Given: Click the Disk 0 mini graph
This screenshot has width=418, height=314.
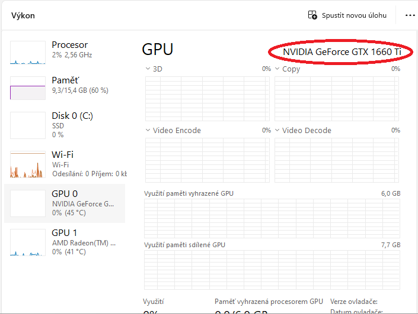Looking at the screenshot, I should pyautogui.click(x=28, y=125).
